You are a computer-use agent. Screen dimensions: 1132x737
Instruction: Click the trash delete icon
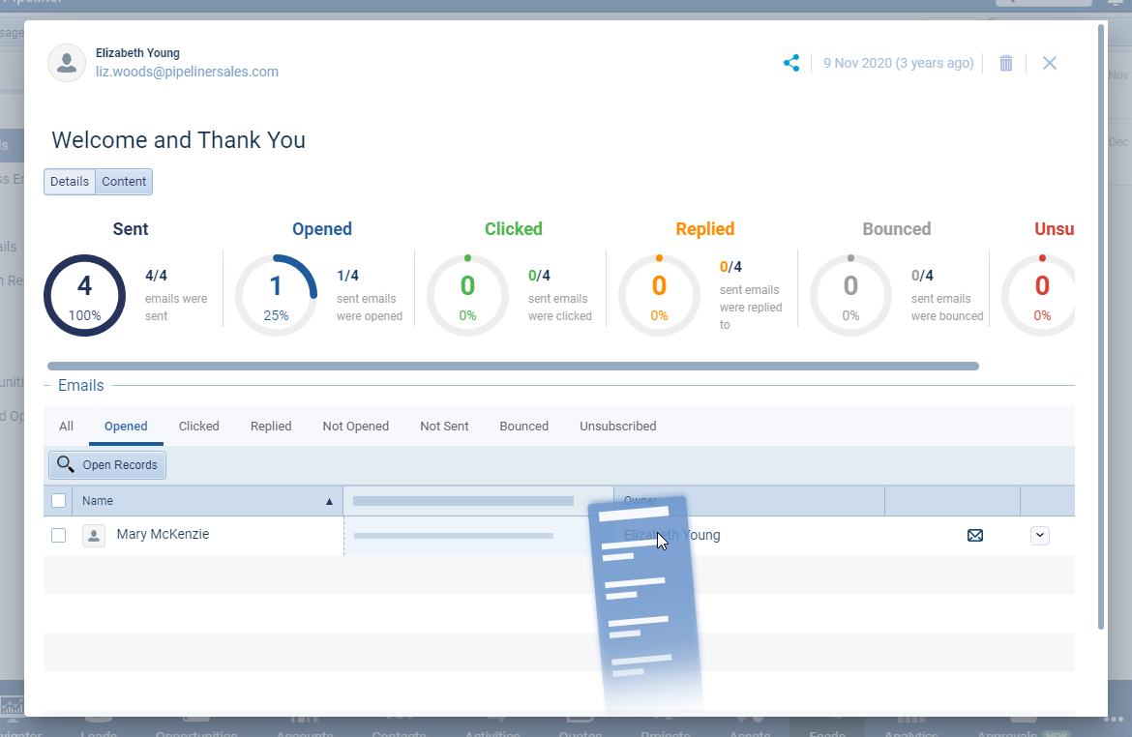click(1006, 63)
